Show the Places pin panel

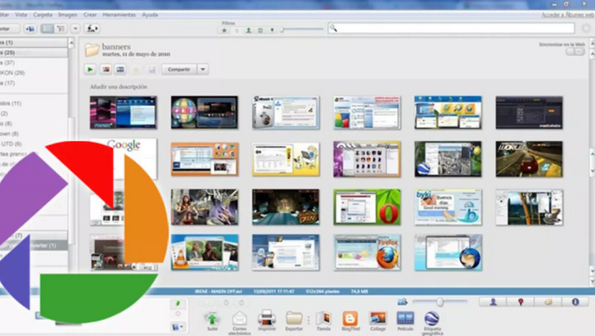tap(521, 302)
